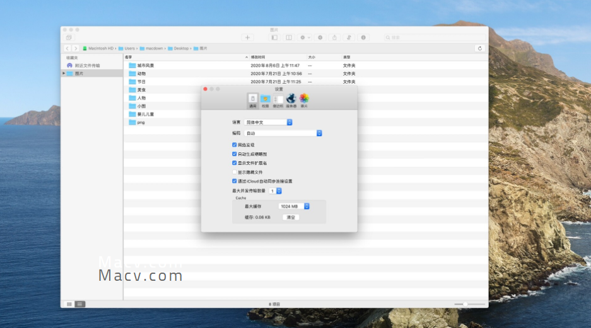Select the 动物 folder row
This screenshot has width=591, height=328.
[306, 74]
